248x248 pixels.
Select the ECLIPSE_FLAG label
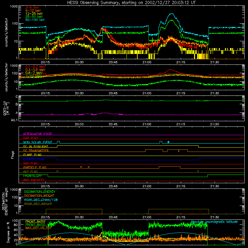[x=34, y=159]
